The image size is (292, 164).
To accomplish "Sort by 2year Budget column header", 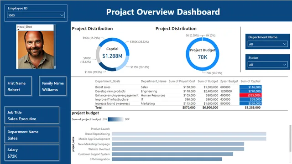I will (229, 81).
